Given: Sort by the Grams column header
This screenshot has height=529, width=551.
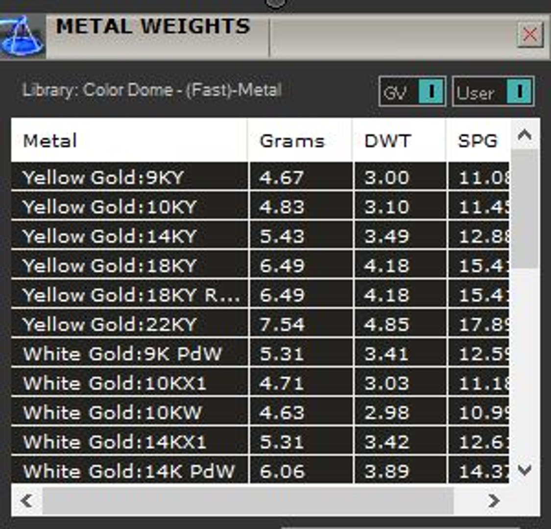Looking at the screenshot, I should (300, 141).
